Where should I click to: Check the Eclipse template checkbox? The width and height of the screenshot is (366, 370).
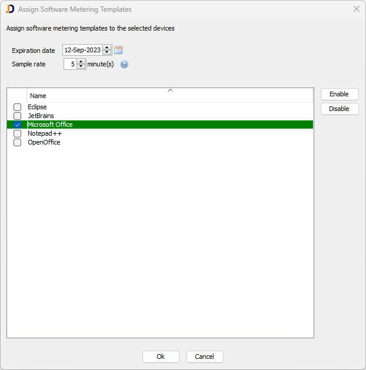pyautogui.click(x=17, y=107)
